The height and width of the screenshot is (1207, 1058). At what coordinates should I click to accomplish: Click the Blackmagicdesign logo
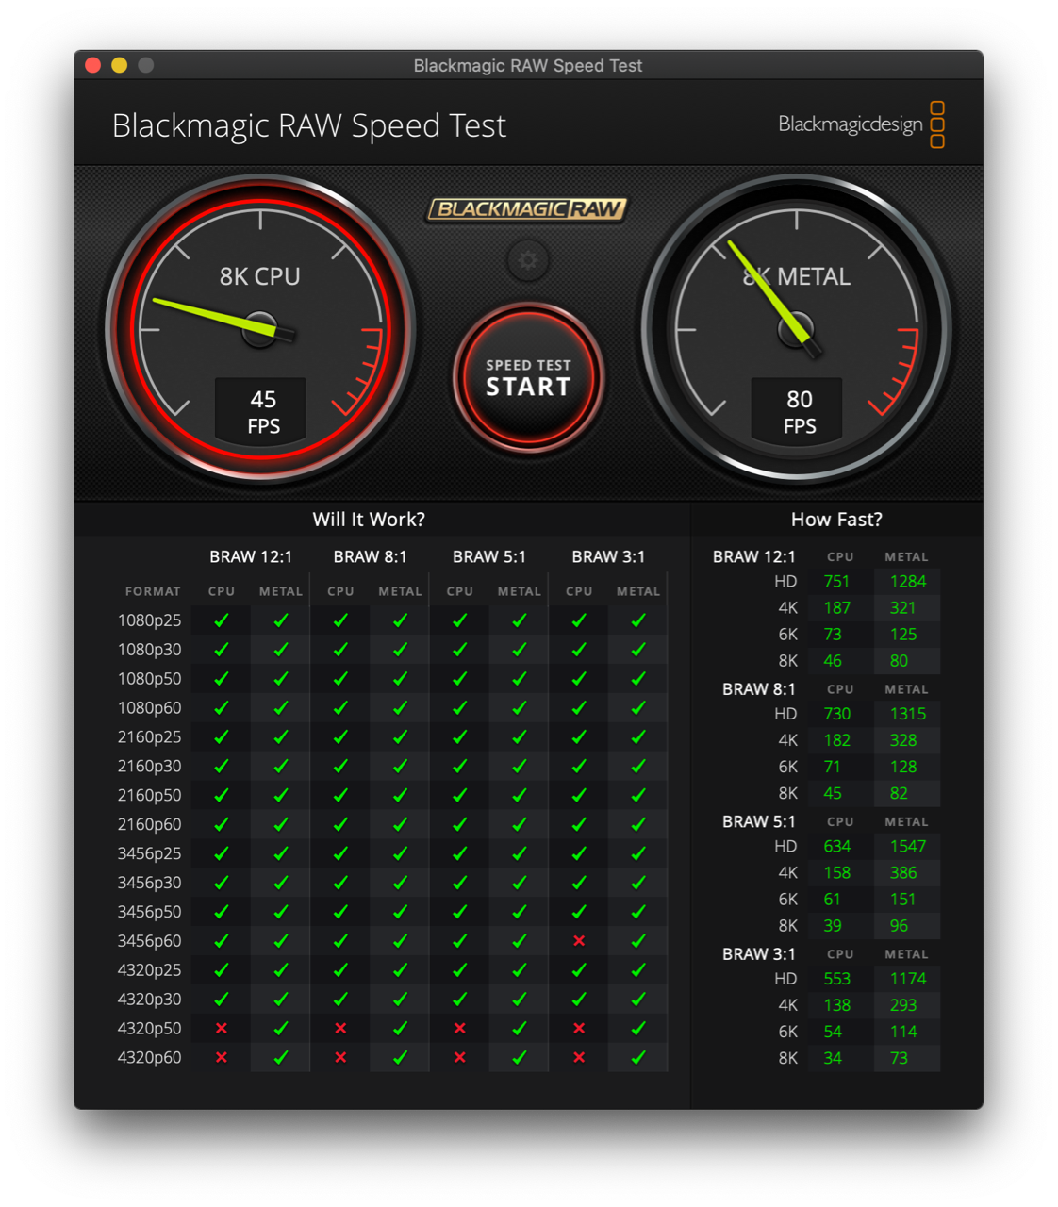861,124
